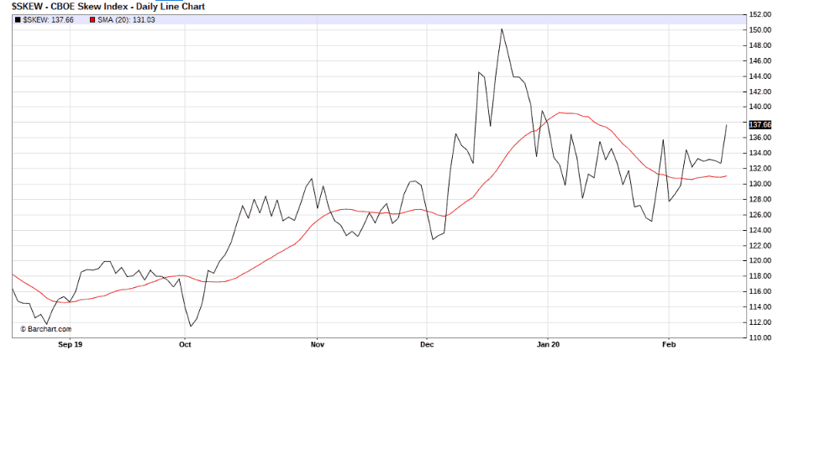This screenshot has height=455, width=831.
Task: Click the 152.00 y-axis label
Action: [760, 14]
